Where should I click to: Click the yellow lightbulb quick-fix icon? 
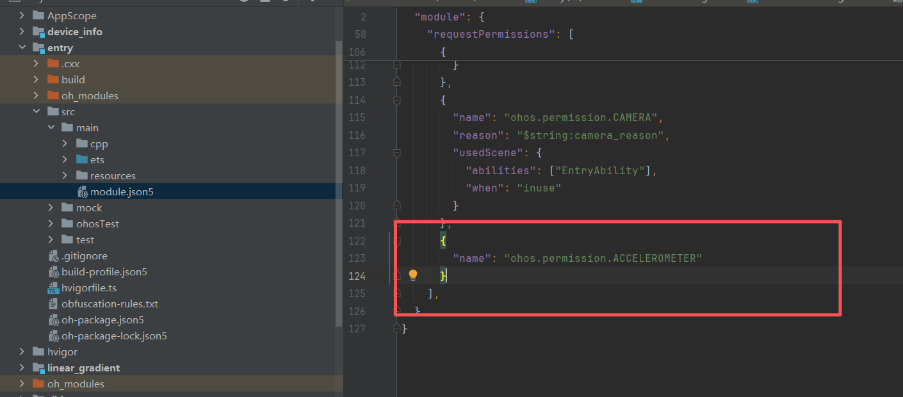pos(413,275)
